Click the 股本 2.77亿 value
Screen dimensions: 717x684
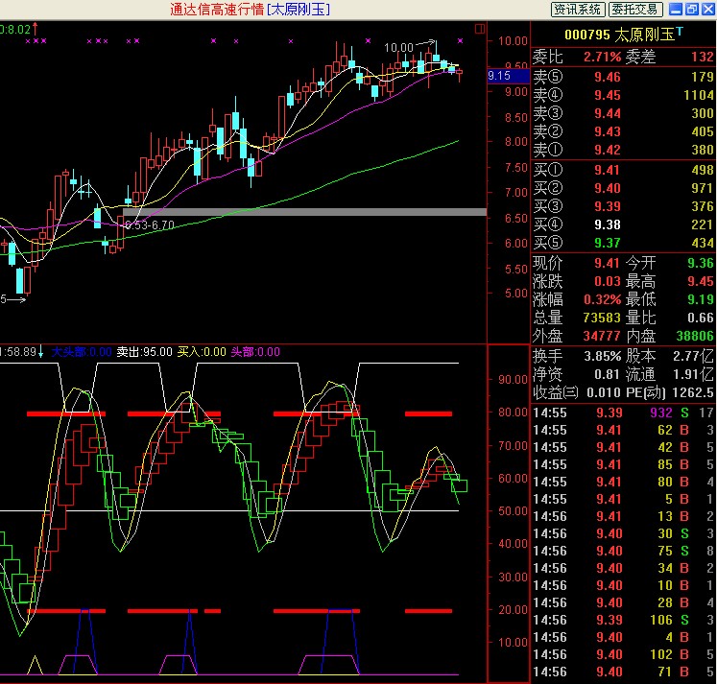click(693, 357)
